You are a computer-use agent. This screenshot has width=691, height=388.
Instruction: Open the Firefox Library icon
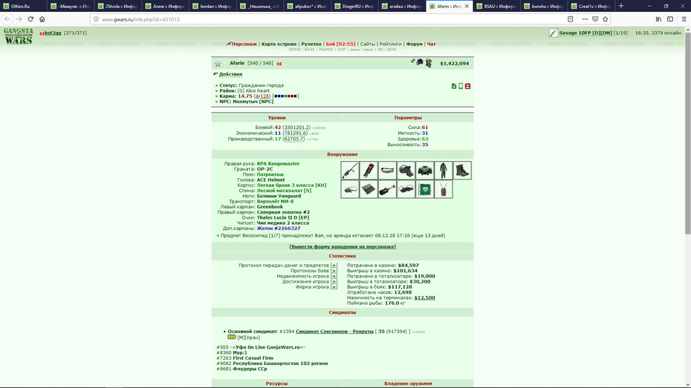coord(658,19)
